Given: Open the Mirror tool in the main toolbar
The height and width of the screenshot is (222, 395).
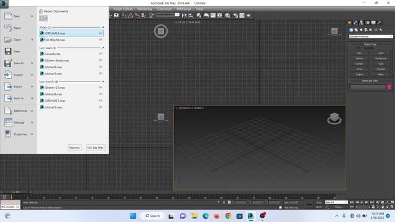Looking at the screenshot, I should point(184,15).
